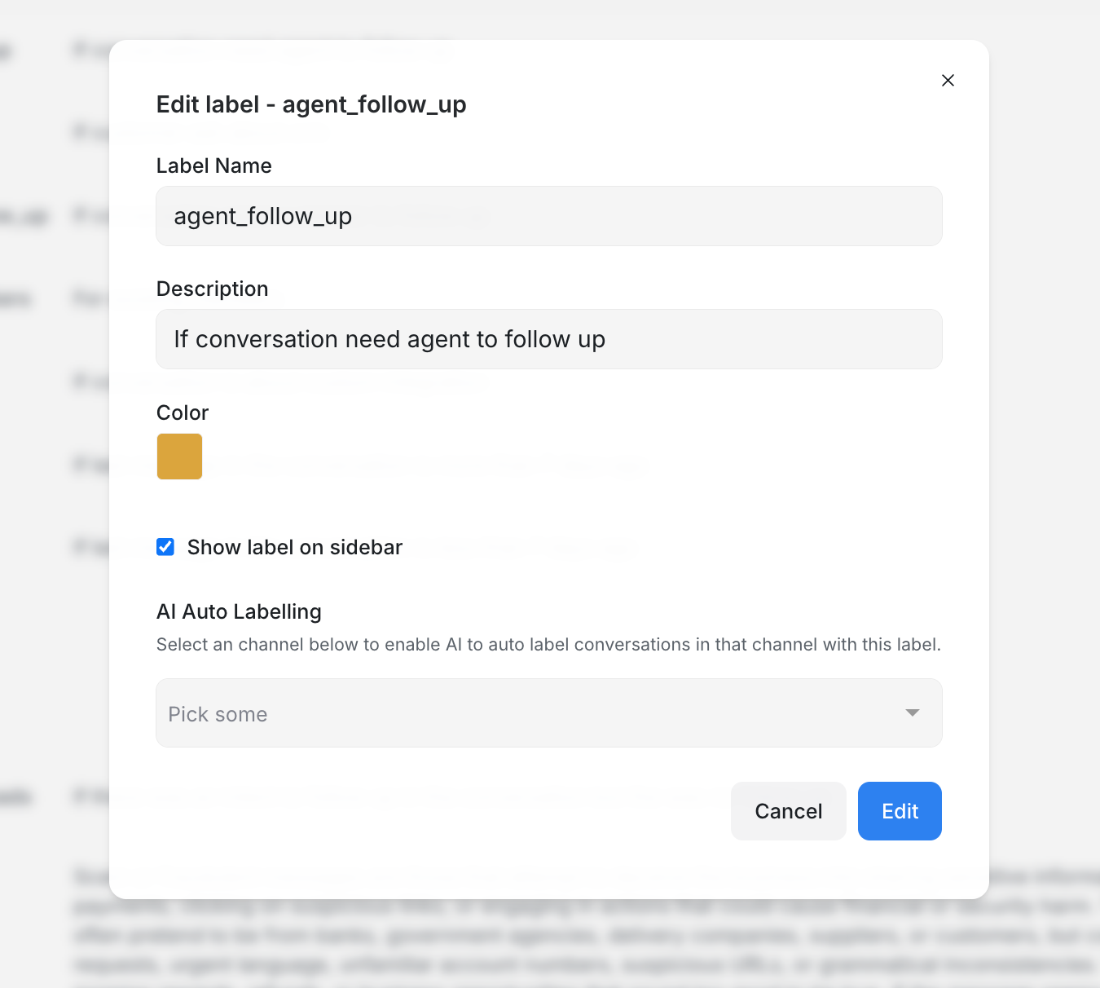Click the 'AI Auto Labelling' heading
Image resolution: width=1100 pixels, height=988 pixels.
click(x=239, y=611)
